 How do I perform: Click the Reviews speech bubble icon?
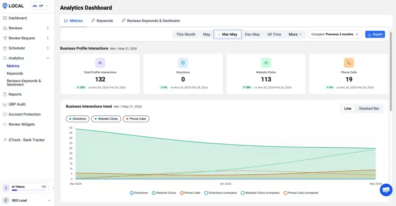tap(5, 28)
